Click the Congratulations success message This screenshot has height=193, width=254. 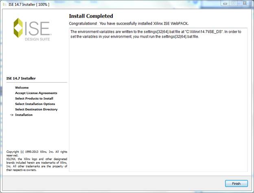(129, 24)
